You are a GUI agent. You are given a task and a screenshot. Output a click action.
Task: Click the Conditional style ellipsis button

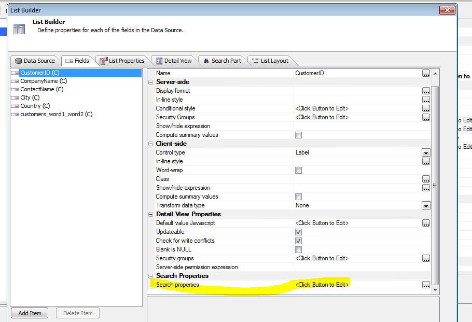pyautogui.click(x=426, y=108)
